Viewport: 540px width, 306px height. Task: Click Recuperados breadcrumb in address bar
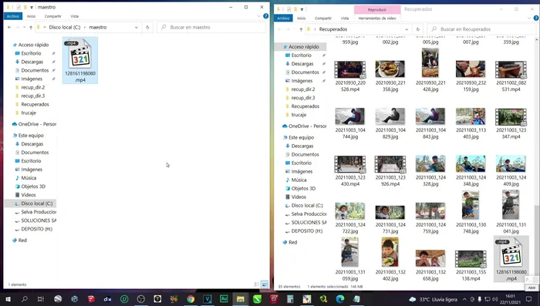click(333, 29)
